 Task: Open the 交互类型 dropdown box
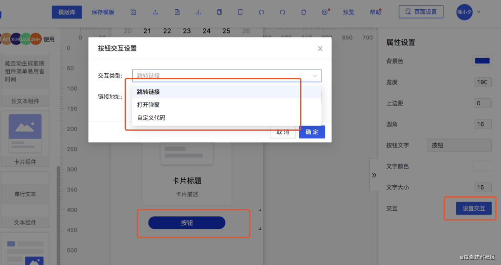click(x=227, y=76)
